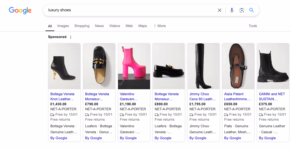View the chunky black loafer image
This screenshot has width=291, height=148.
click(x=169, y=66)
